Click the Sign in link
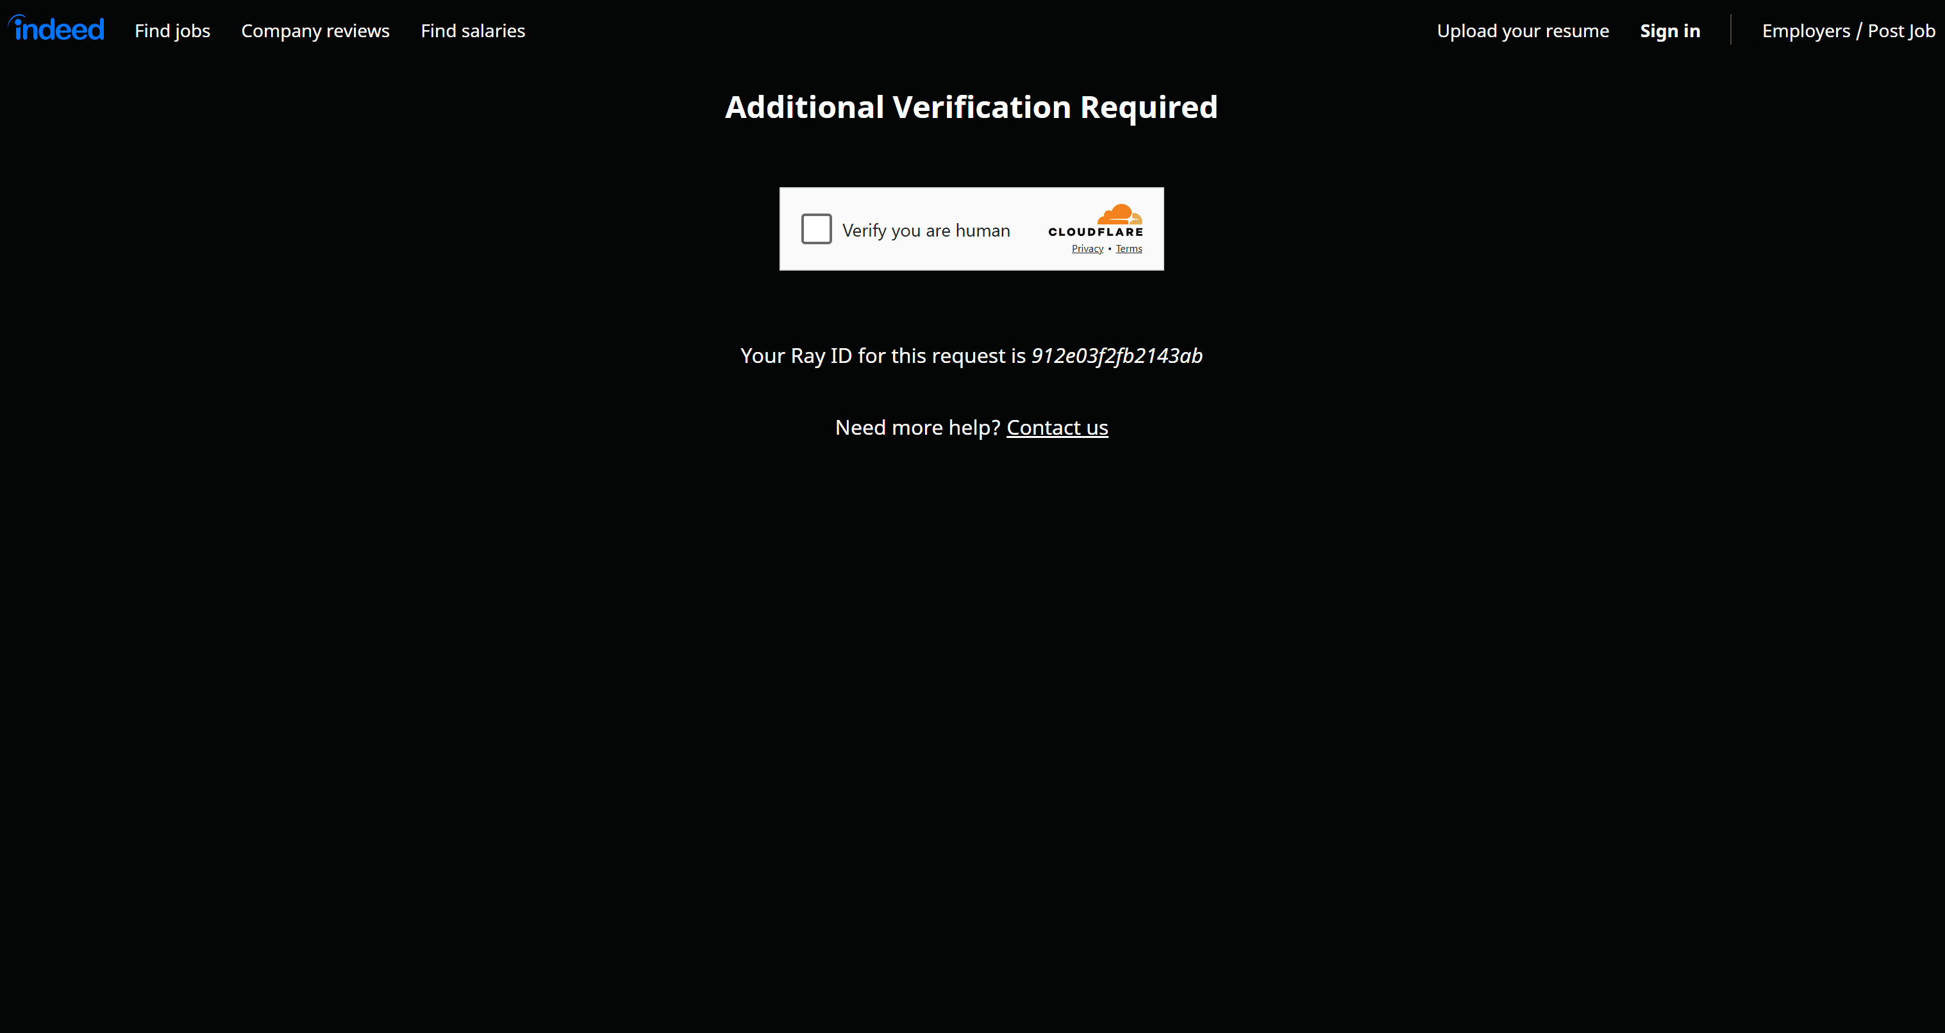 point(1669,31)
